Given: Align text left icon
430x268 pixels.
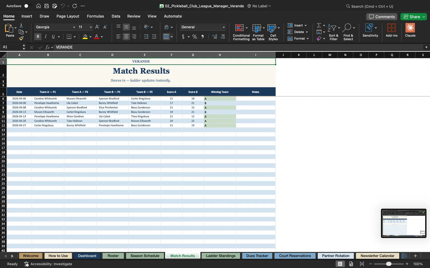Looking at the screenshot, I should (118, 37).
